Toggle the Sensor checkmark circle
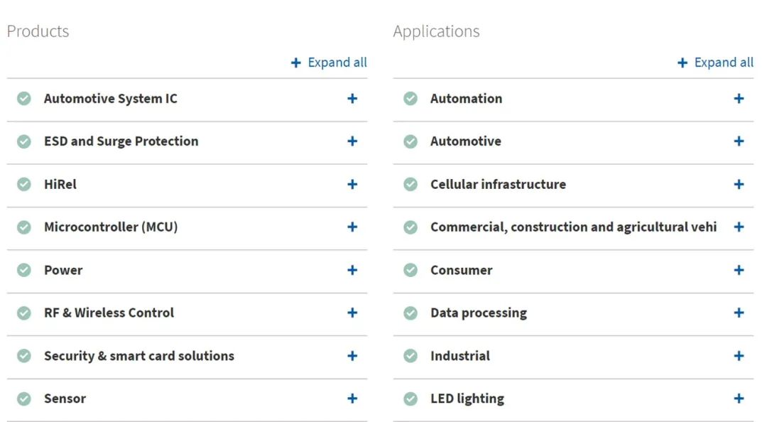 click(24, 399)
